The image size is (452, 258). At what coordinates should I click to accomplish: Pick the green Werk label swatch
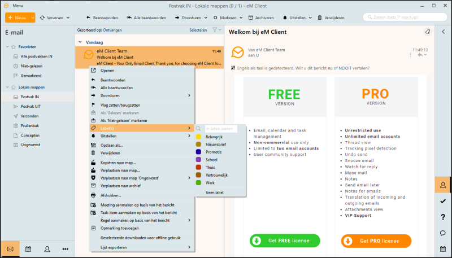(198, 183)
